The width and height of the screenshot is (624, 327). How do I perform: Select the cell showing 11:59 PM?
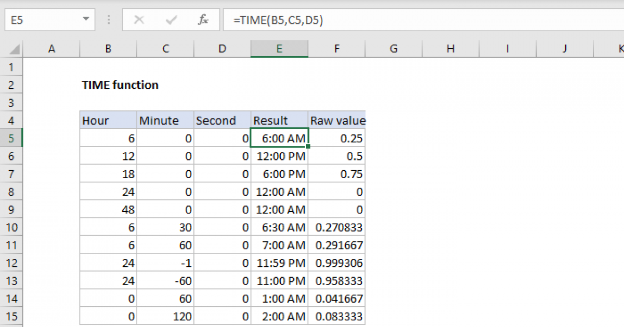click(x=279, y=263)
